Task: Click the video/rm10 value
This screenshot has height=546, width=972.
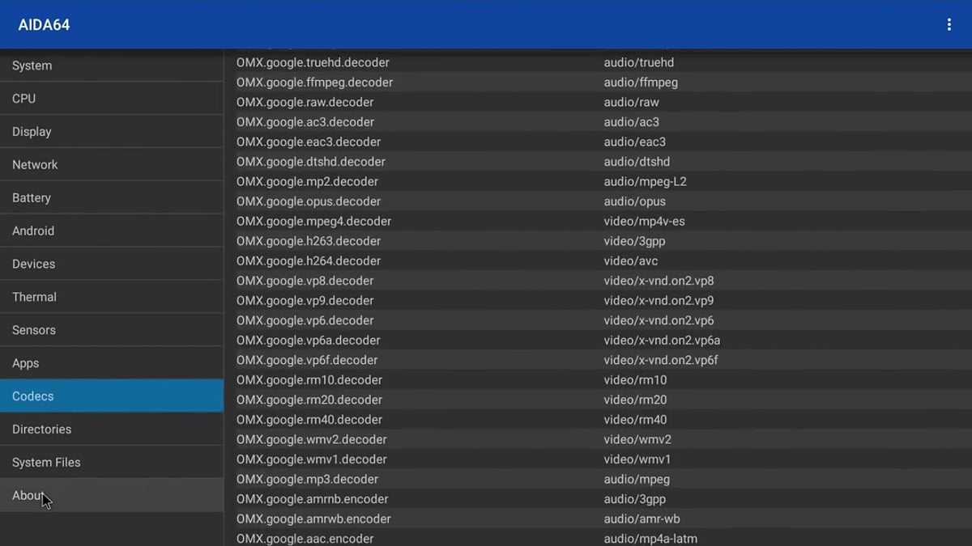Action: pyautogui.click(x=635, y=379)
